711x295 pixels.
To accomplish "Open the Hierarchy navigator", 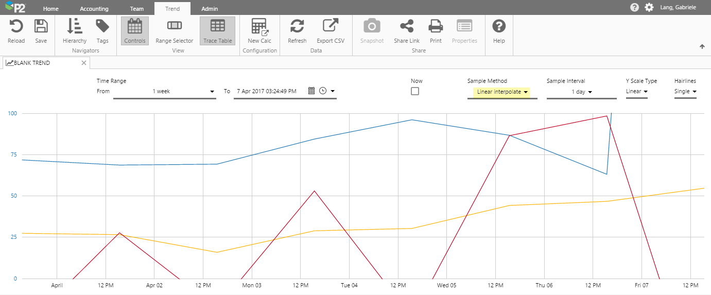I will [75, 31].
